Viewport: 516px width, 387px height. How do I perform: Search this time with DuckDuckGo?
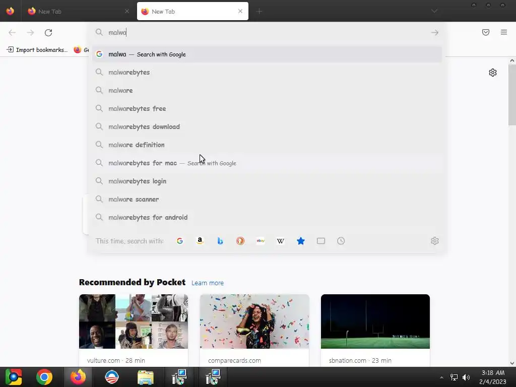(x=240, y=241)
